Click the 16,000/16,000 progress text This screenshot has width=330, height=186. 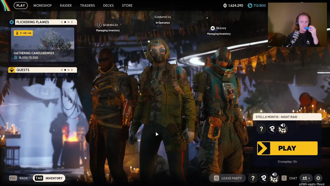pyautogui.click(x=28, y=58)
